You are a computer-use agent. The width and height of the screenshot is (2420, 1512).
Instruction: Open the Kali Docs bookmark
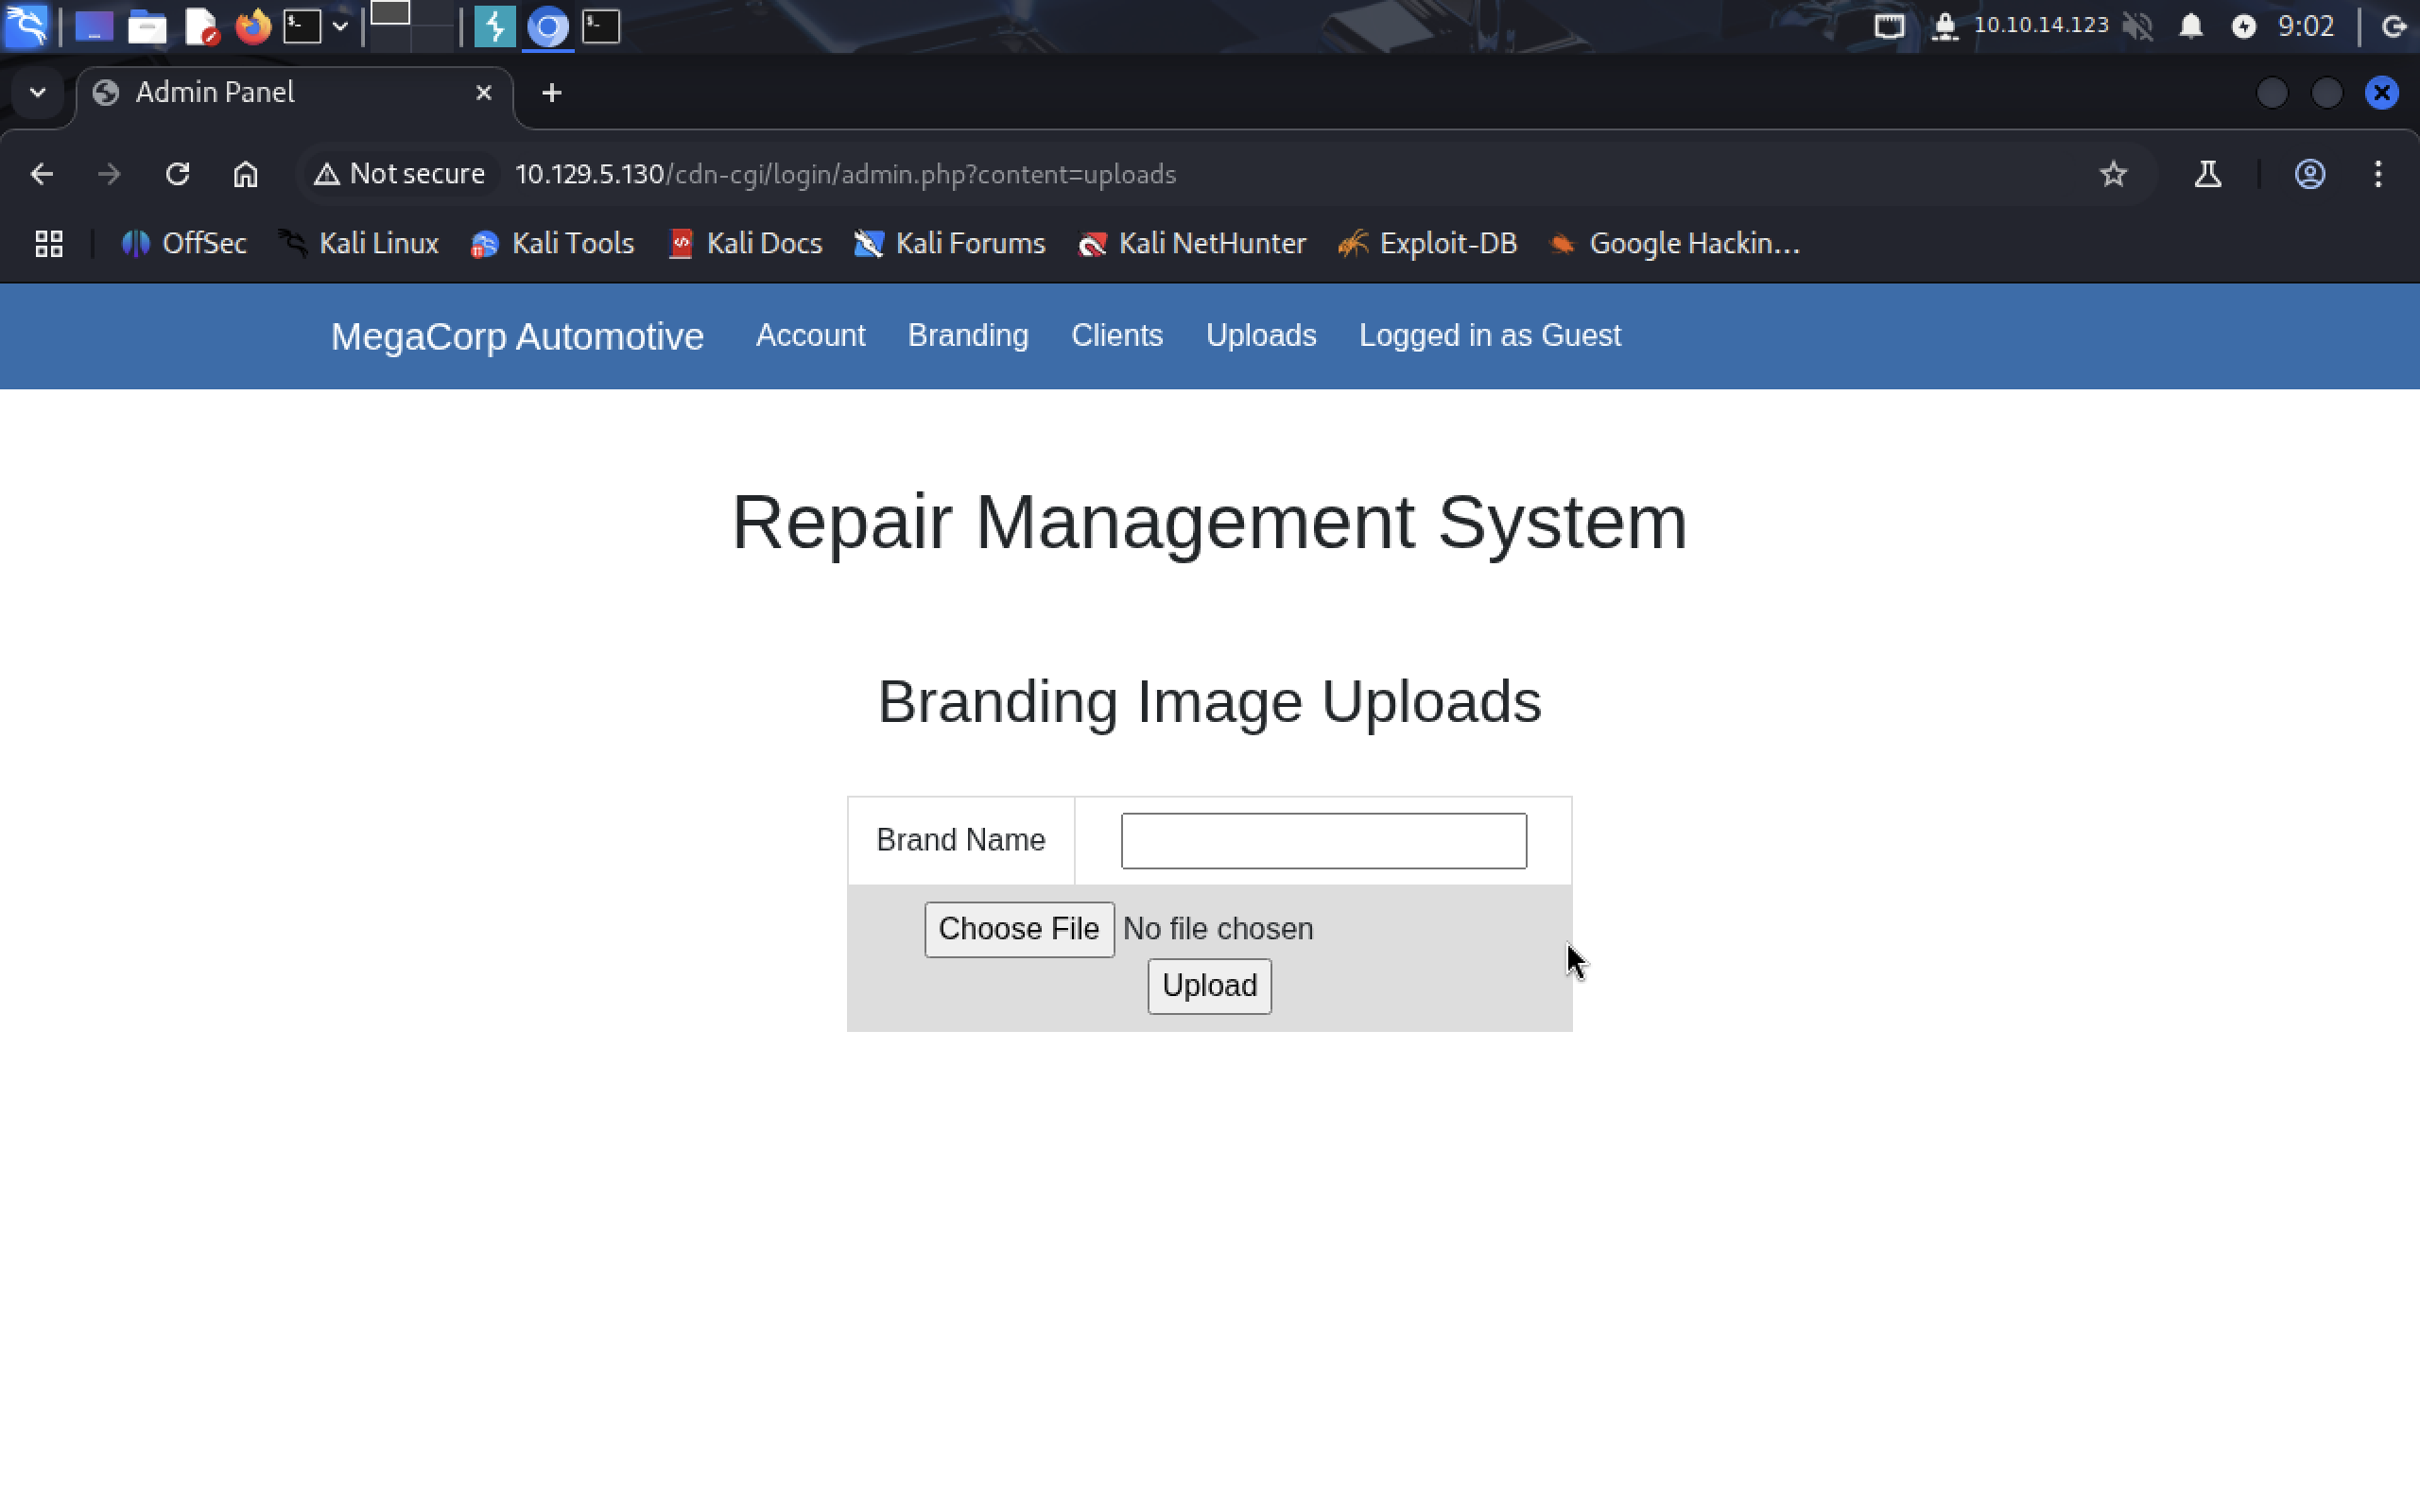(745, 244)
